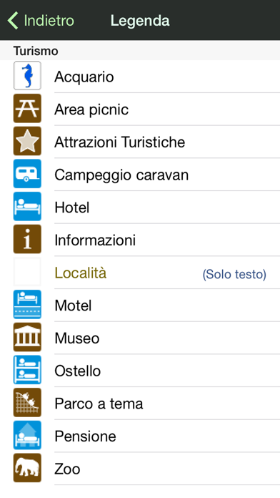Tap the Motel bed icon
Viewport: 280px width, 498px height.
click(27, 305)
